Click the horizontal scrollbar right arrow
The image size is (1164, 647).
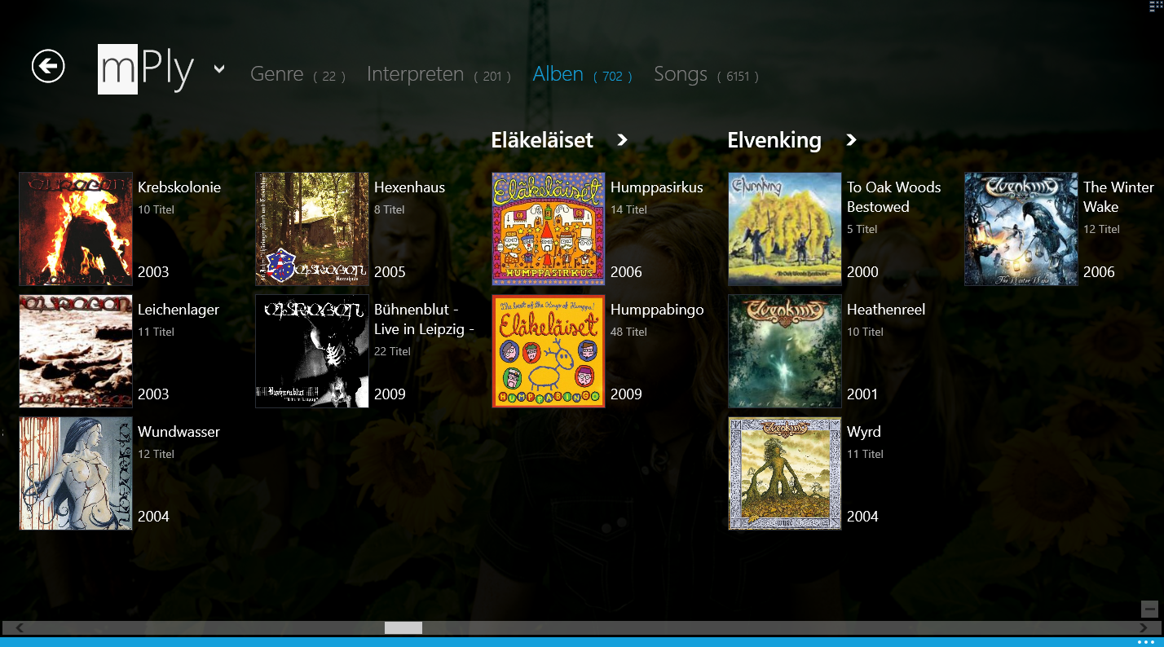[1143, 627]
